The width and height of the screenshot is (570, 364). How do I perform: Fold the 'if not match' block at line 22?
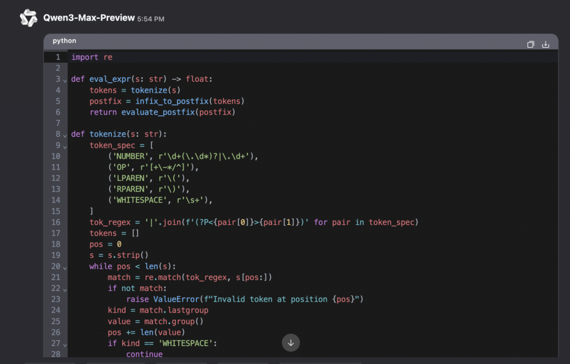65,289
